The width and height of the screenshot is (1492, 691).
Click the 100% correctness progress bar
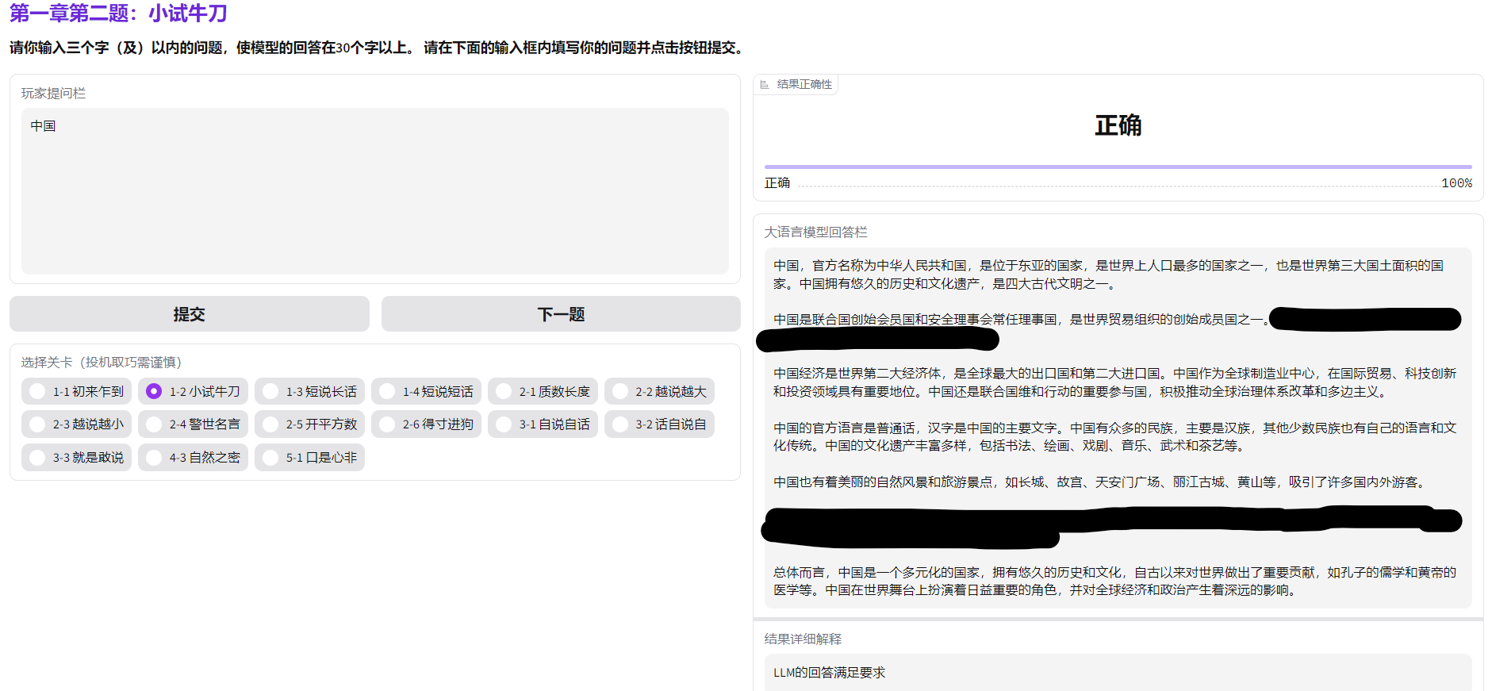[1118, 167]
